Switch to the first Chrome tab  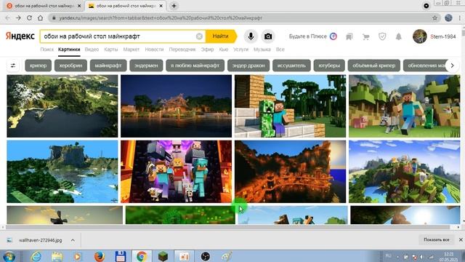pyautogui.click(x=44, y=6)
